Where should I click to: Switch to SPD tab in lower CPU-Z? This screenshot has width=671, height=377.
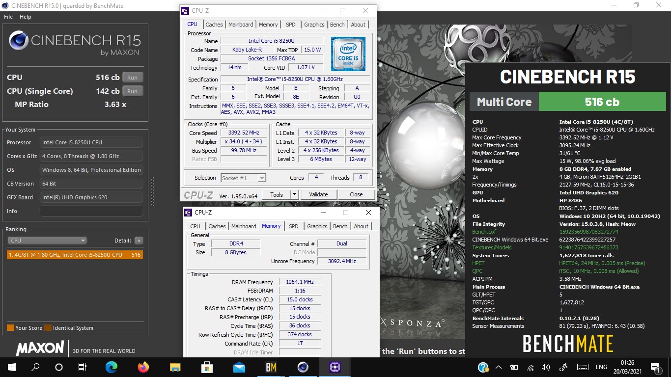coord(293,226)
